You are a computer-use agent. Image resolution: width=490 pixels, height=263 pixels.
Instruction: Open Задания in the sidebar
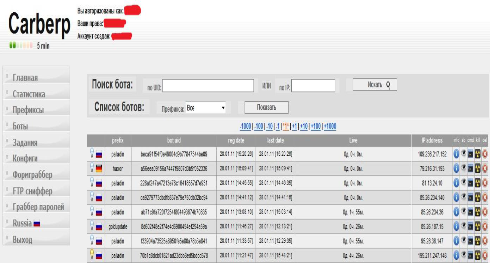coord(25,143)
